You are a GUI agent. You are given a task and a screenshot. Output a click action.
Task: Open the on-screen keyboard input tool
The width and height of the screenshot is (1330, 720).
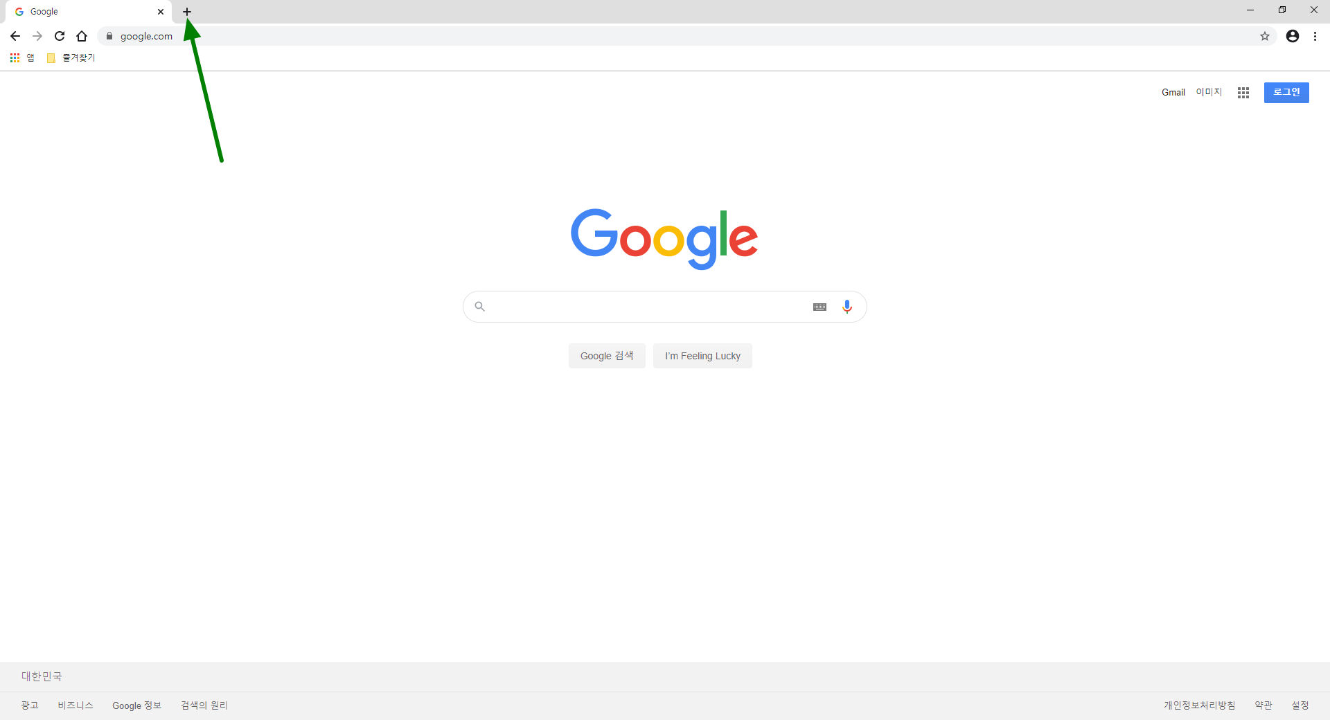tap(819, 307)
